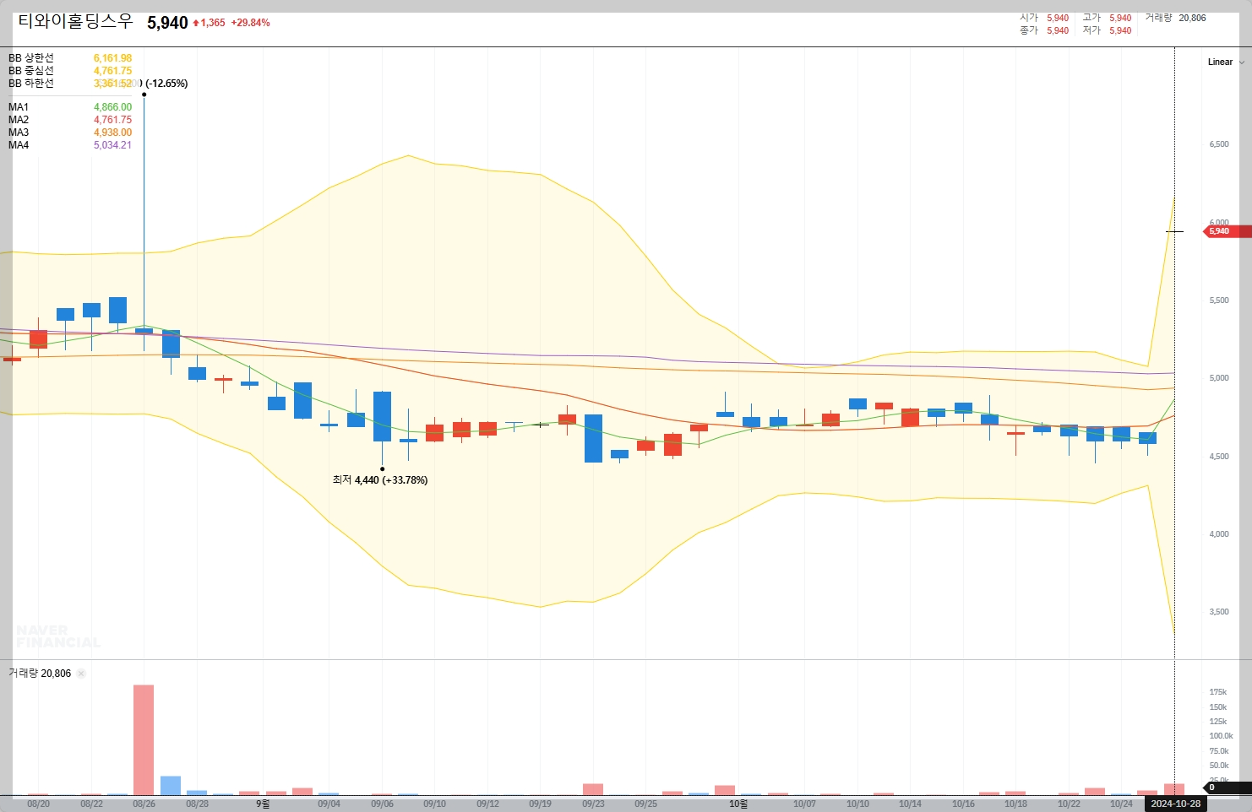This screenshot has width=1252, height=812.
Task: Click the MA1 value 4,866.00
Action: click(x=112, y=107)
